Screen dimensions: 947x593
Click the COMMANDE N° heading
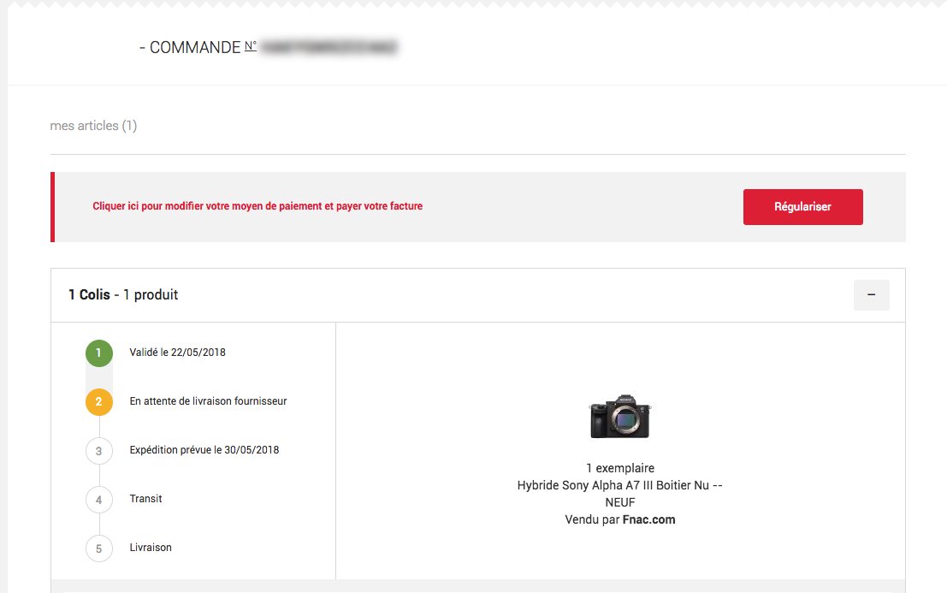[x=197, y=48]
